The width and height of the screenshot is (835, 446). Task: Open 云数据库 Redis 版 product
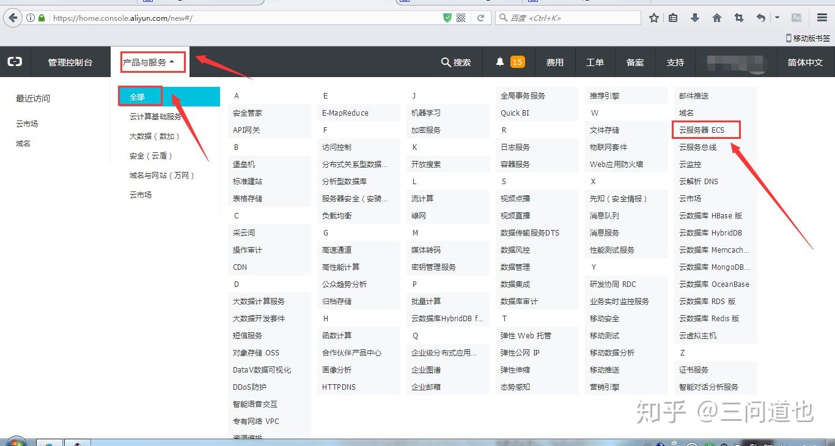point(709,318)
